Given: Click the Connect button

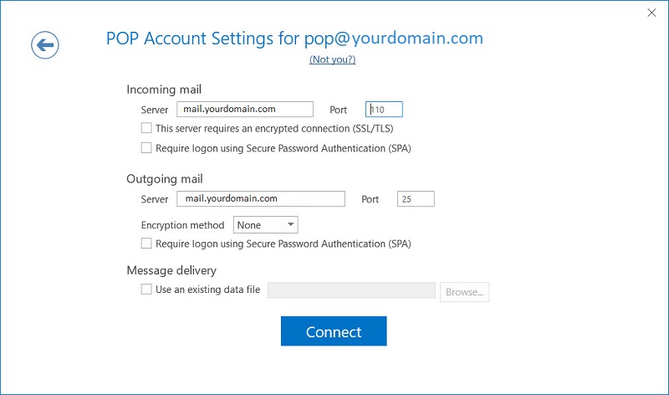Looking at the screenshot, I should click(334, 331).
